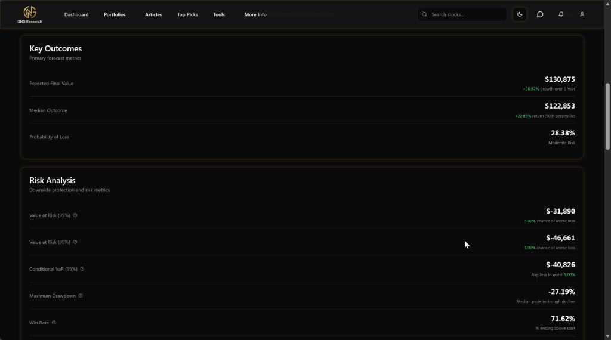Viewport: 611px width, 340px height.
Task: Click the search magnifier icon
Action: pos(424,14)
